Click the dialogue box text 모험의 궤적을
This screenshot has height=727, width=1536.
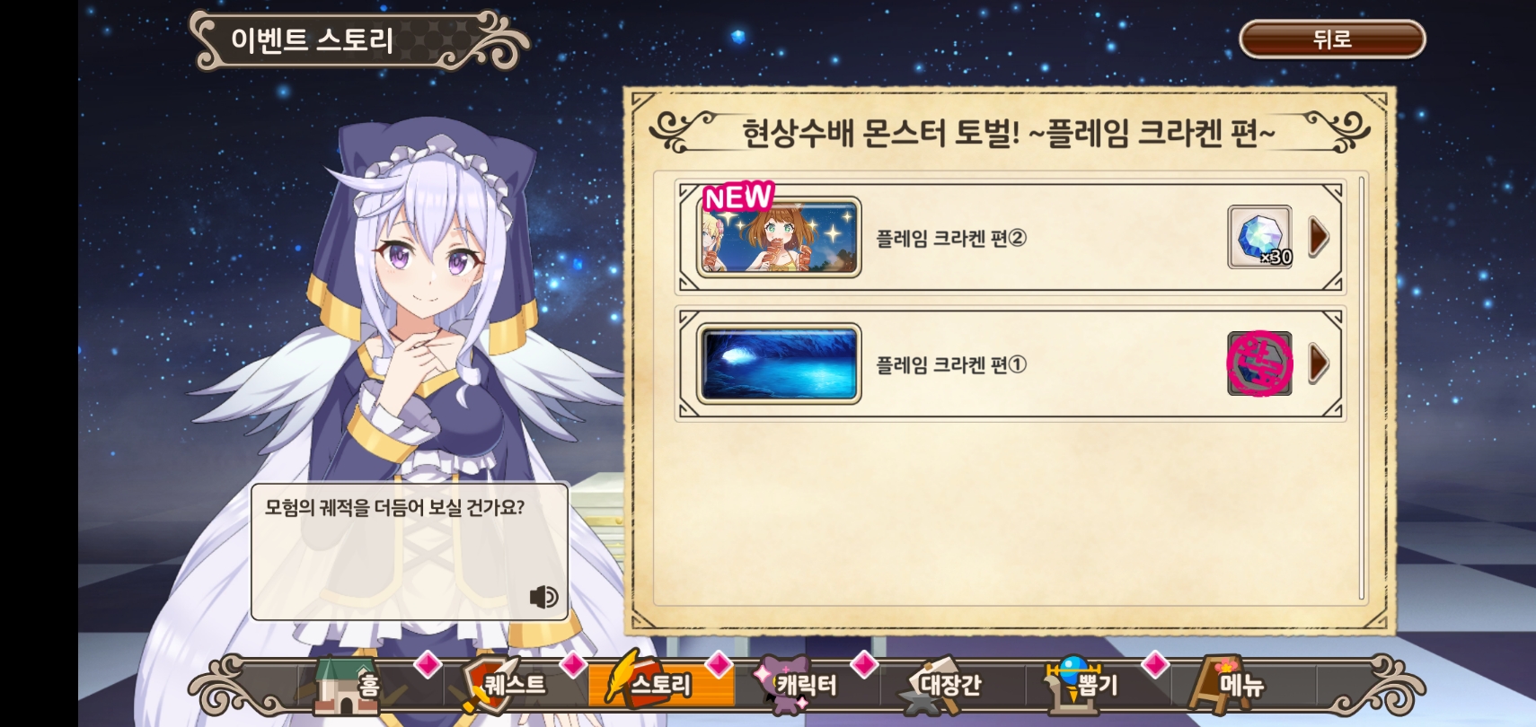coord(317,508)
